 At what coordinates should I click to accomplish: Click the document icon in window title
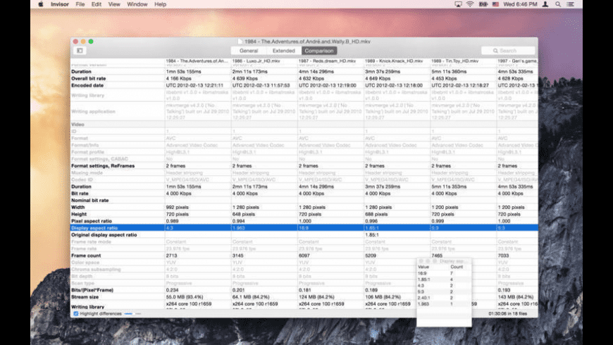(x=240, y=42)
